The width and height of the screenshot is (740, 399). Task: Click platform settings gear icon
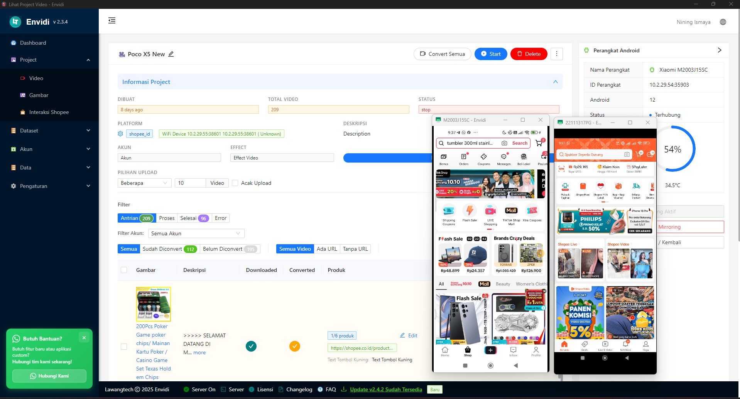click(120, 134)
